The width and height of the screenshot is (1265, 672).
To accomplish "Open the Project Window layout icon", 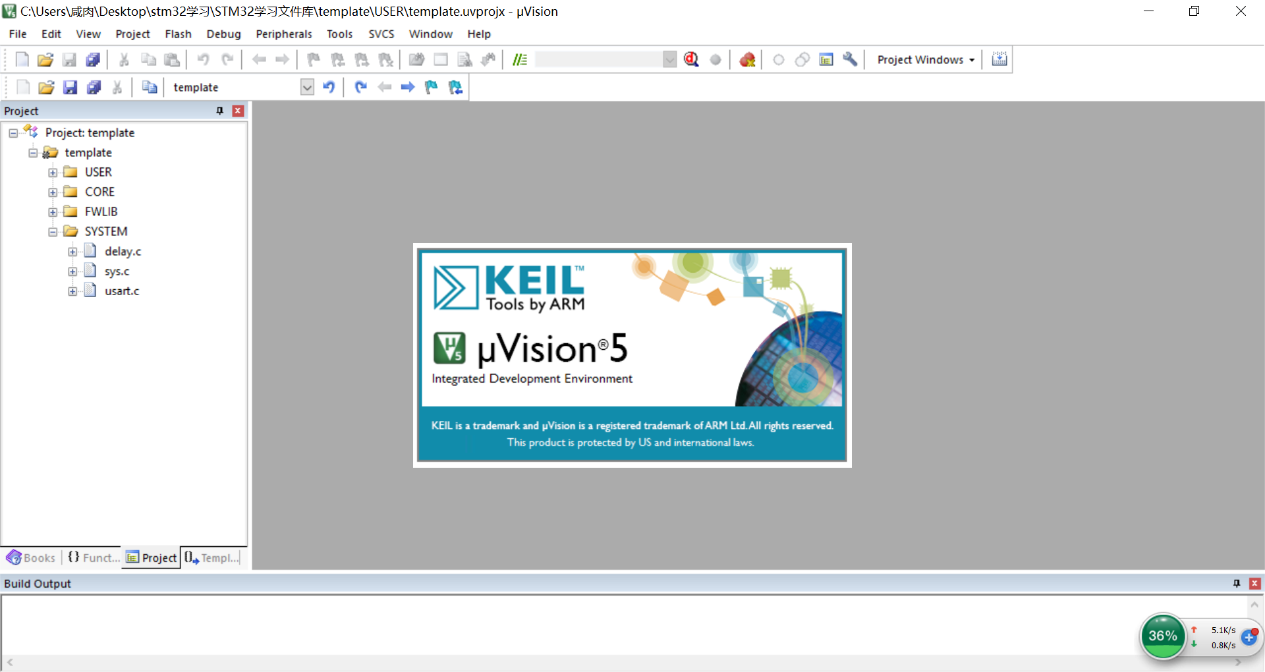I will coord(826,60).
